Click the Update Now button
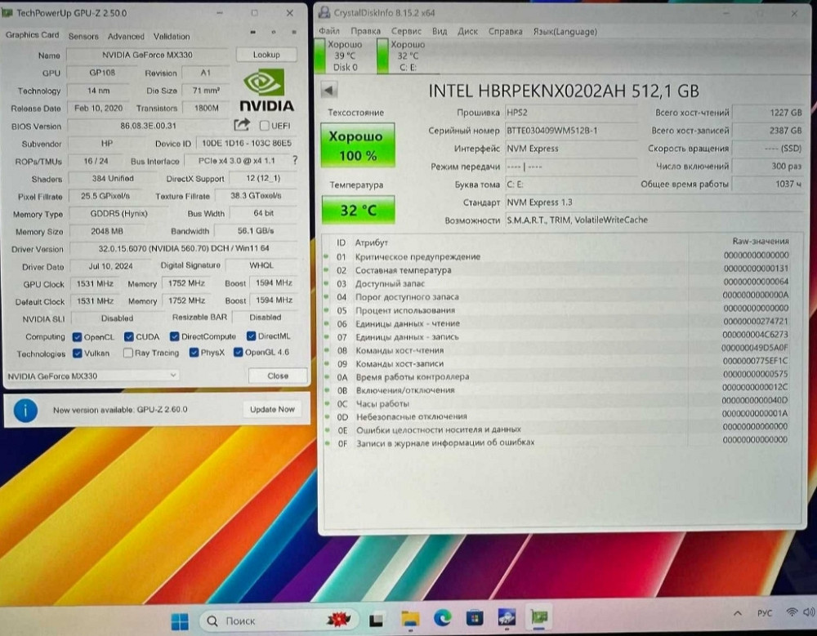Screen dimensions: 817x636 click(x=272, y=409)
